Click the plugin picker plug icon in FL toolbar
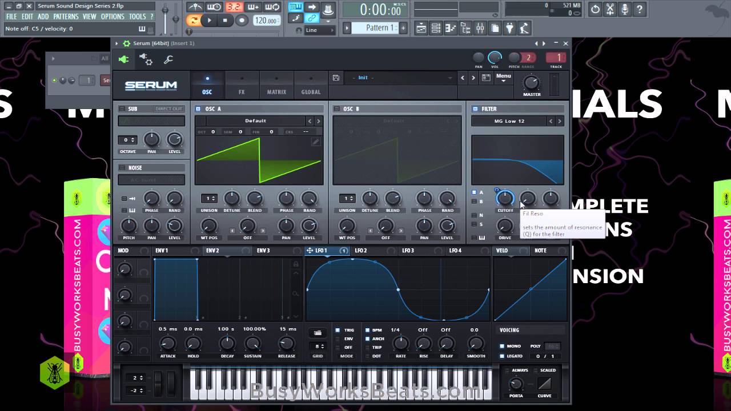The height and width of the screenshot is (411, 731). tap(510, 27)
